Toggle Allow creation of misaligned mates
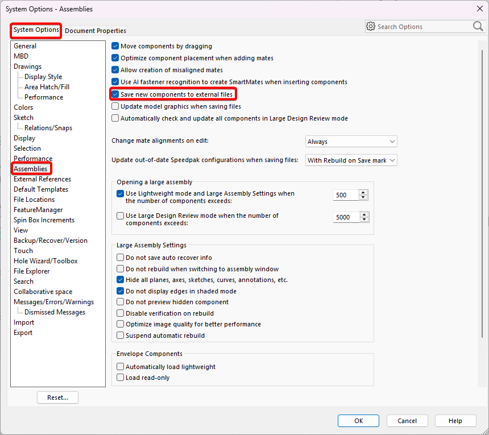 115,70
